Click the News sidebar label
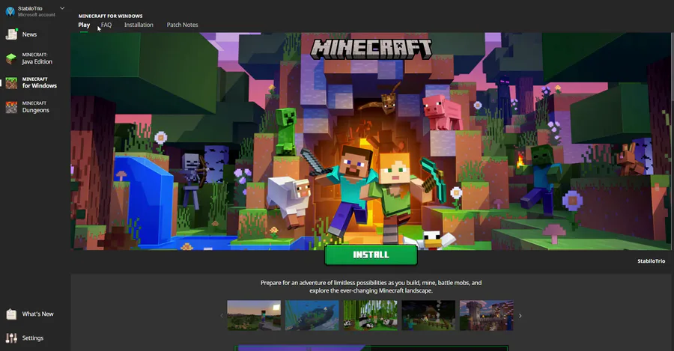 [29, 34]
